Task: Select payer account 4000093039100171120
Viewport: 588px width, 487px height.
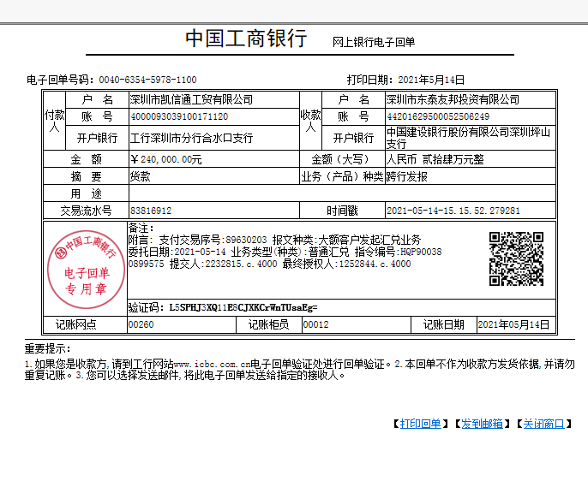Action: (x=179, y=116)
